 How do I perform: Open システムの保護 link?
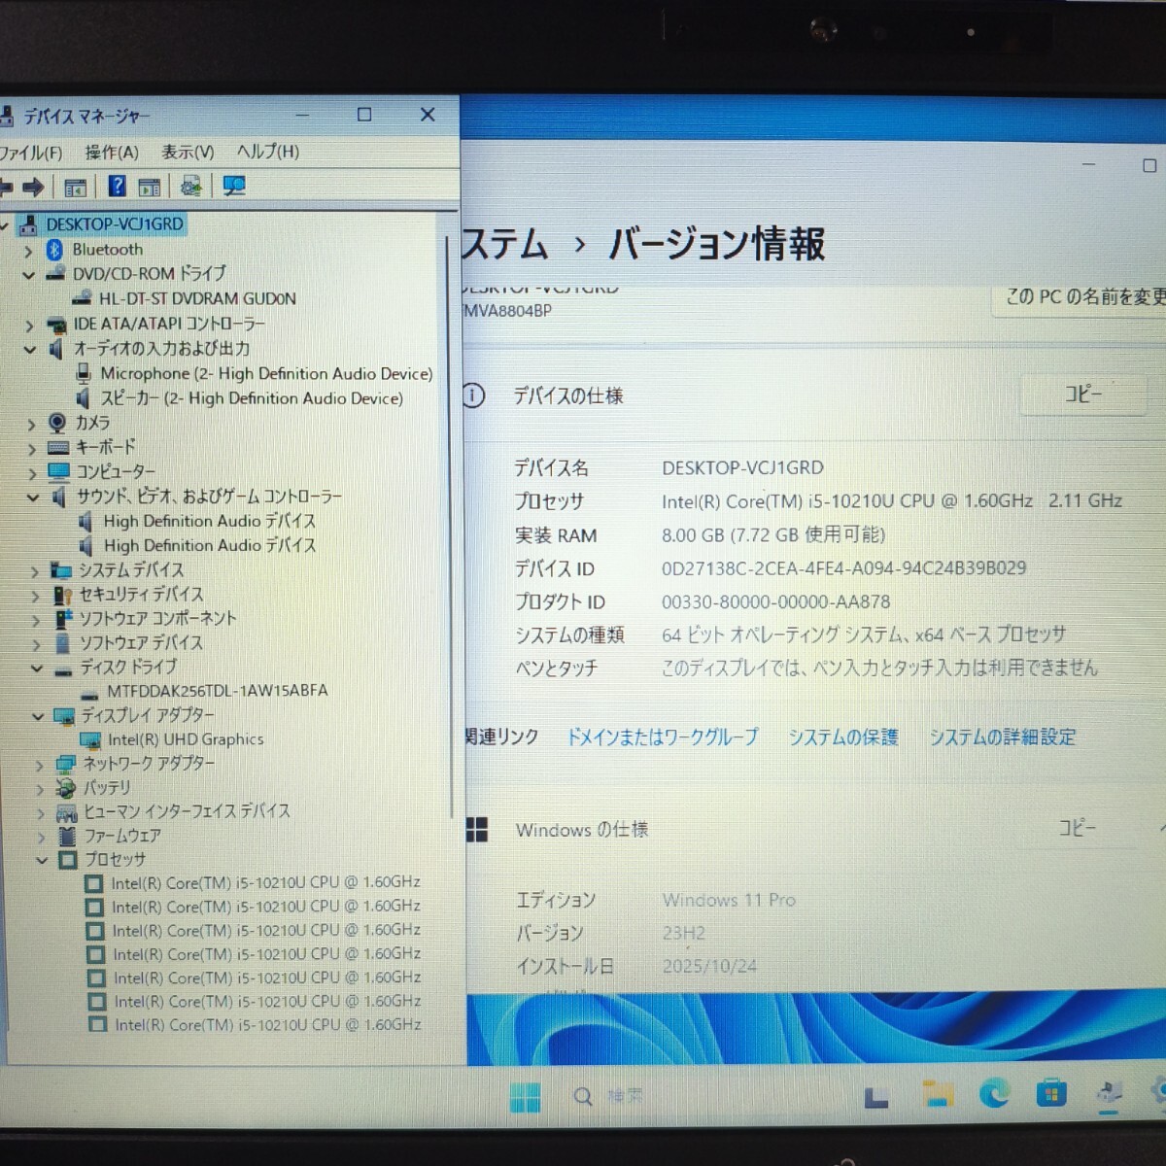click(x=843, y=737)
